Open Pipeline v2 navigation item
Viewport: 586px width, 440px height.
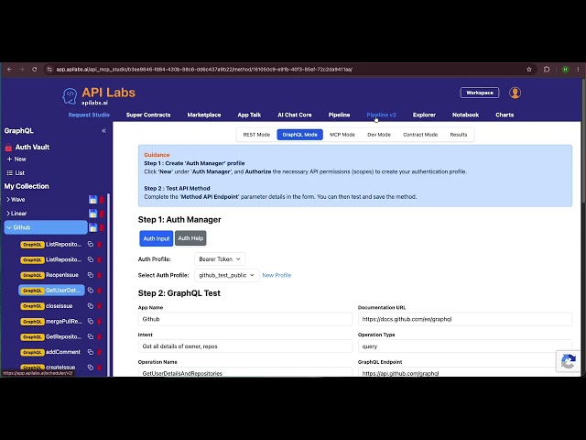(381, 115)
